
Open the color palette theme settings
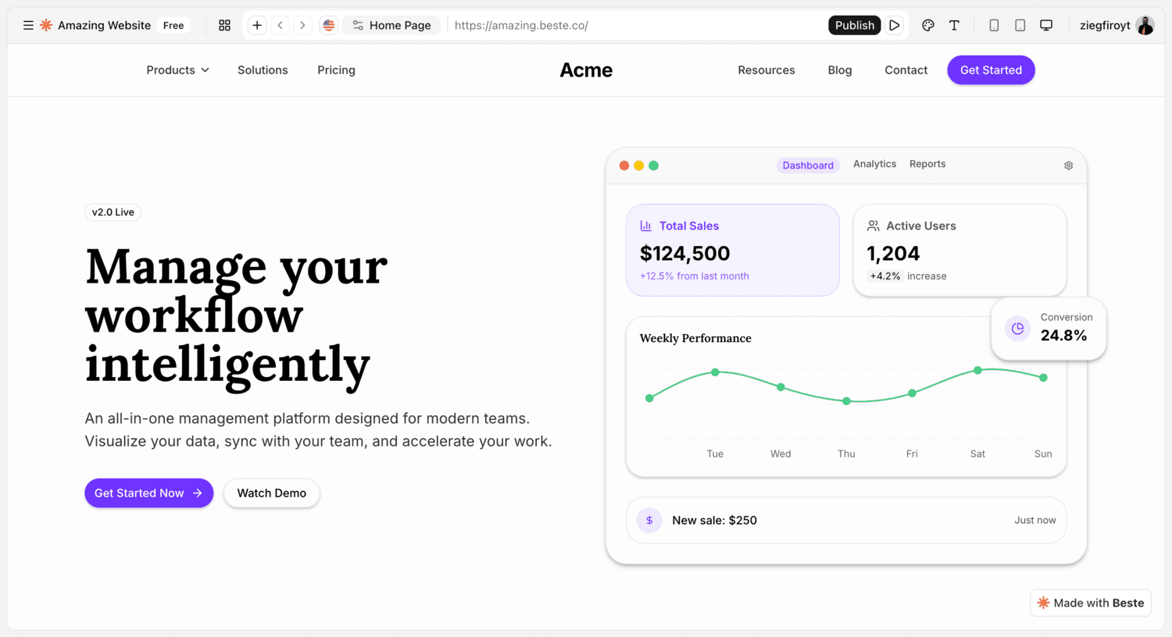[928, 25]
